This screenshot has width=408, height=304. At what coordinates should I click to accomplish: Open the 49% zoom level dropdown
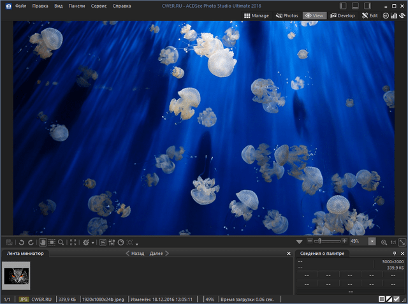[x=372, y=242]
